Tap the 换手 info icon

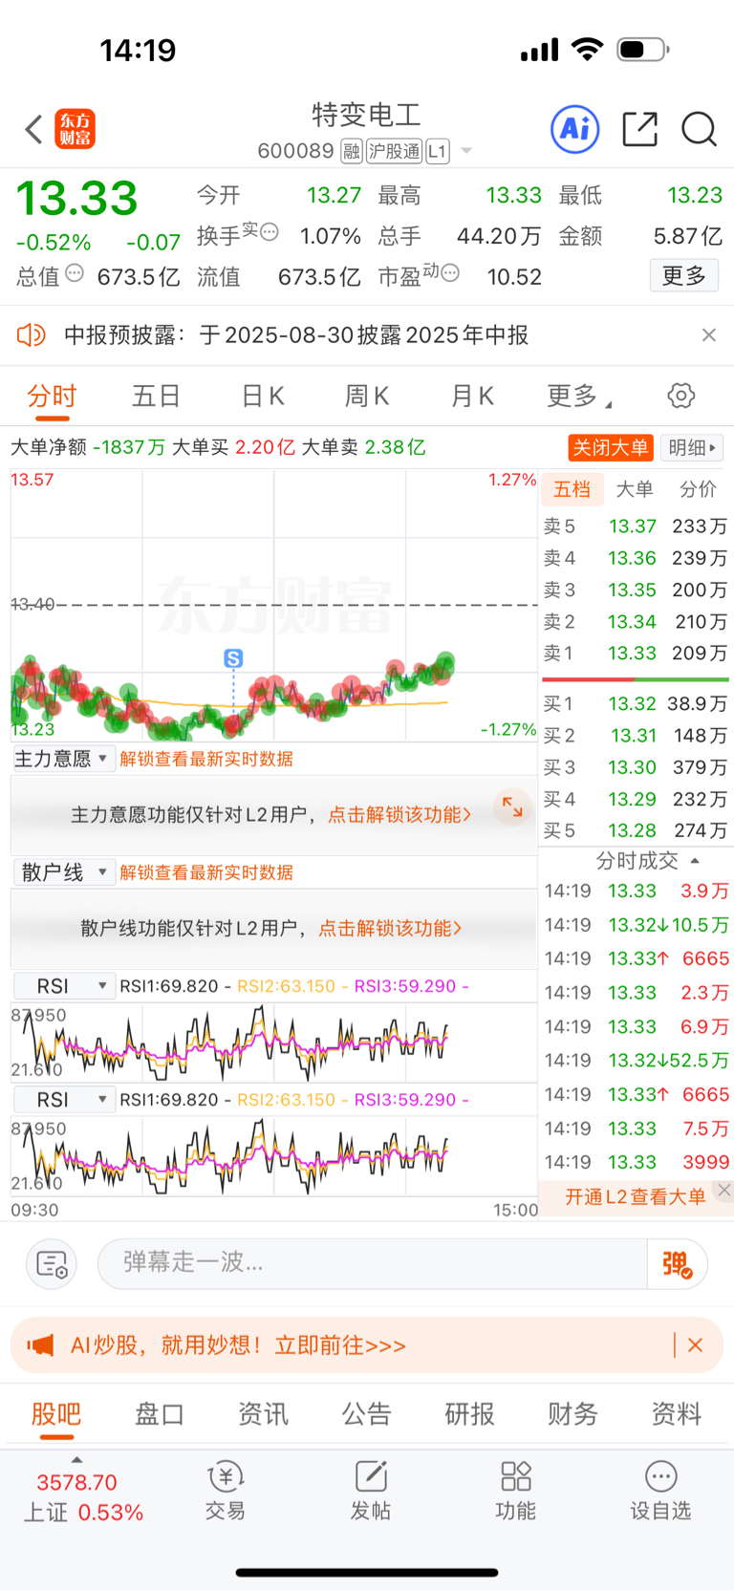270,231
